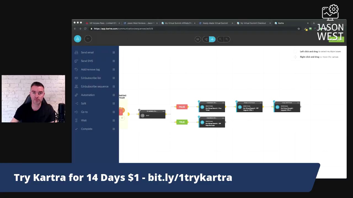The height and width of the screenshot is (198, 353).
Task: Open options menu on Split step
Action: click(163, 111)
